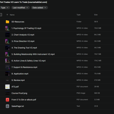Select Course Proof.png filename
This screenshot has width=114, height=114.
tap(19, 93)
